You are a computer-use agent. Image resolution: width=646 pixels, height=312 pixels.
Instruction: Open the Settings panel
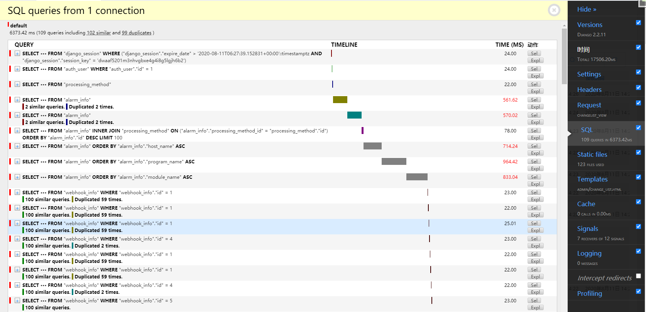pos(589,74)
